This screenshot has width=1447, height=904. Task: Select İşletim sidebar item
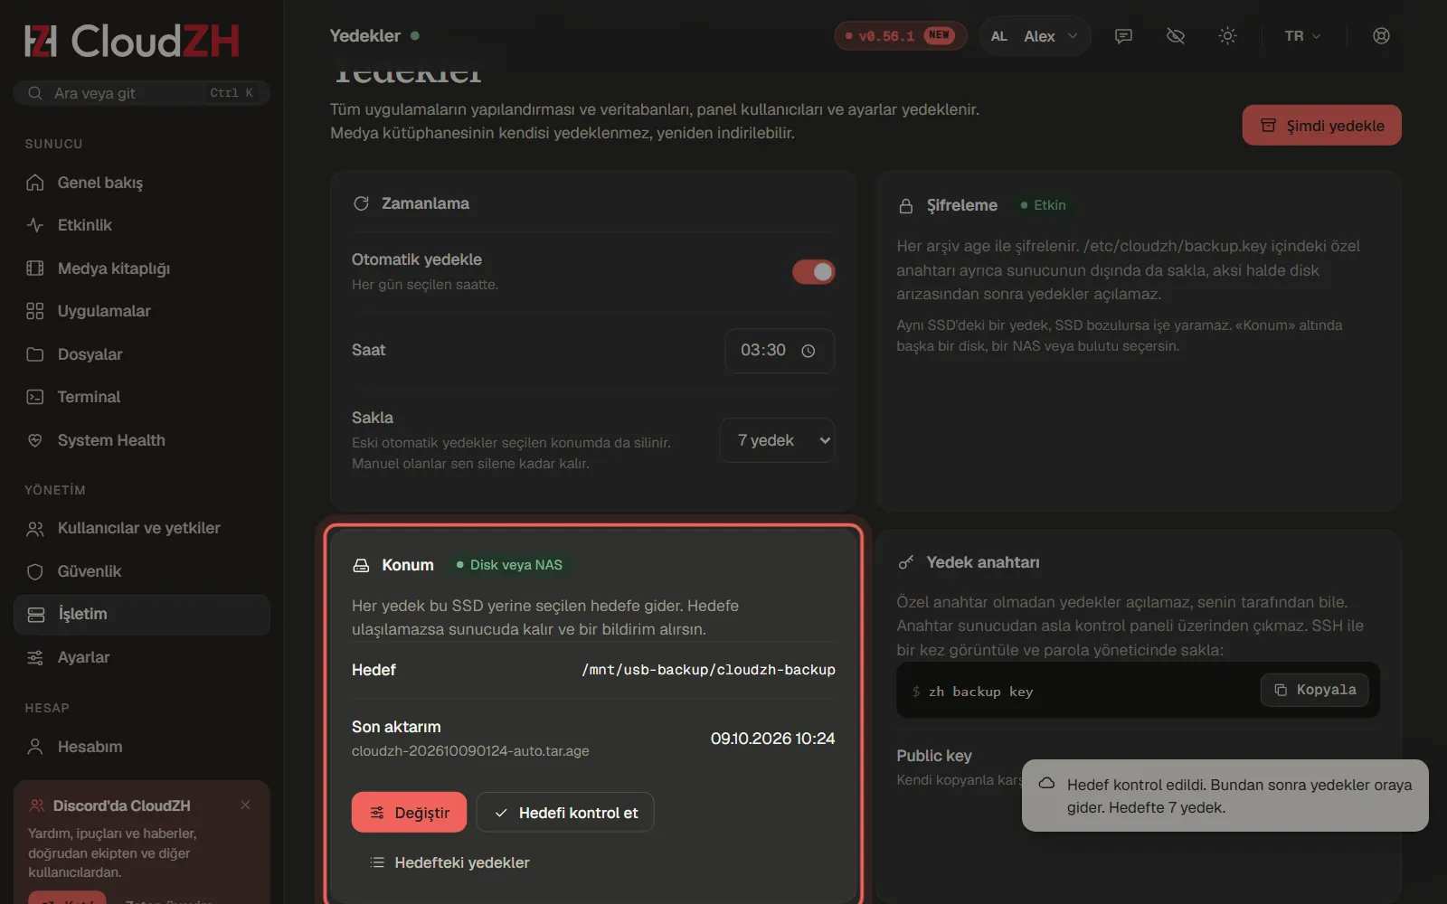[141, 615]
